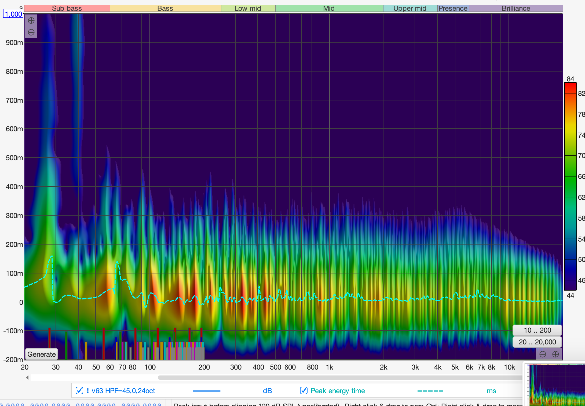Click the 1,000 time axis limit field
Screen dimensions: 585x406
pyautogui.click(x=13, y=14)
